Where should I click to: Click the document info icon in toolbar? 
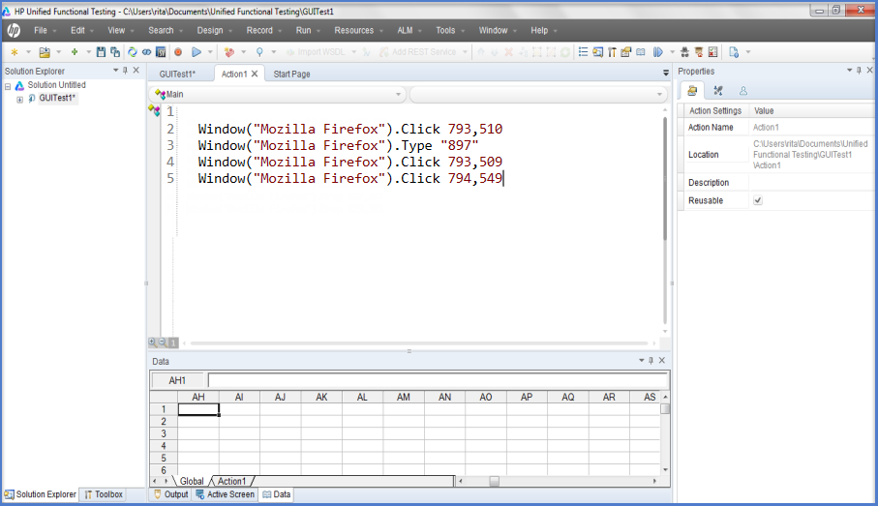pyautogui.click(x=734, y=52)
